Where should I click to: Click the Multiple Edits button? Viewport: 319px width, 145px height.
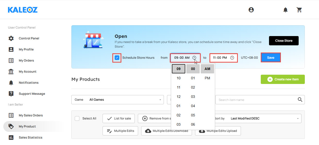pyautogui.click(x=120, y=131)
